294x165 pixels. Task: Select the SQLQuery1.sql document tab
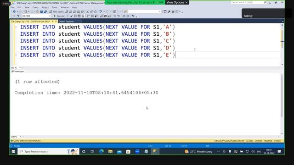pos(30,22)
